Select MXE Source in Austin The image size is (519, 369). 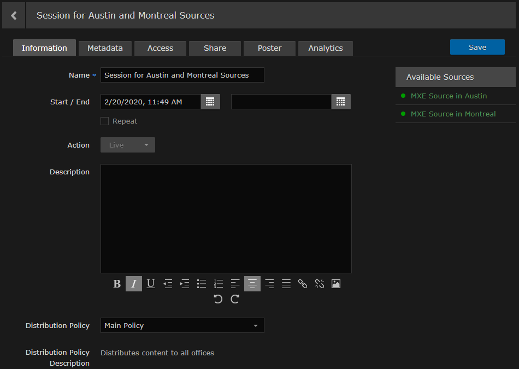pos(449,96)
